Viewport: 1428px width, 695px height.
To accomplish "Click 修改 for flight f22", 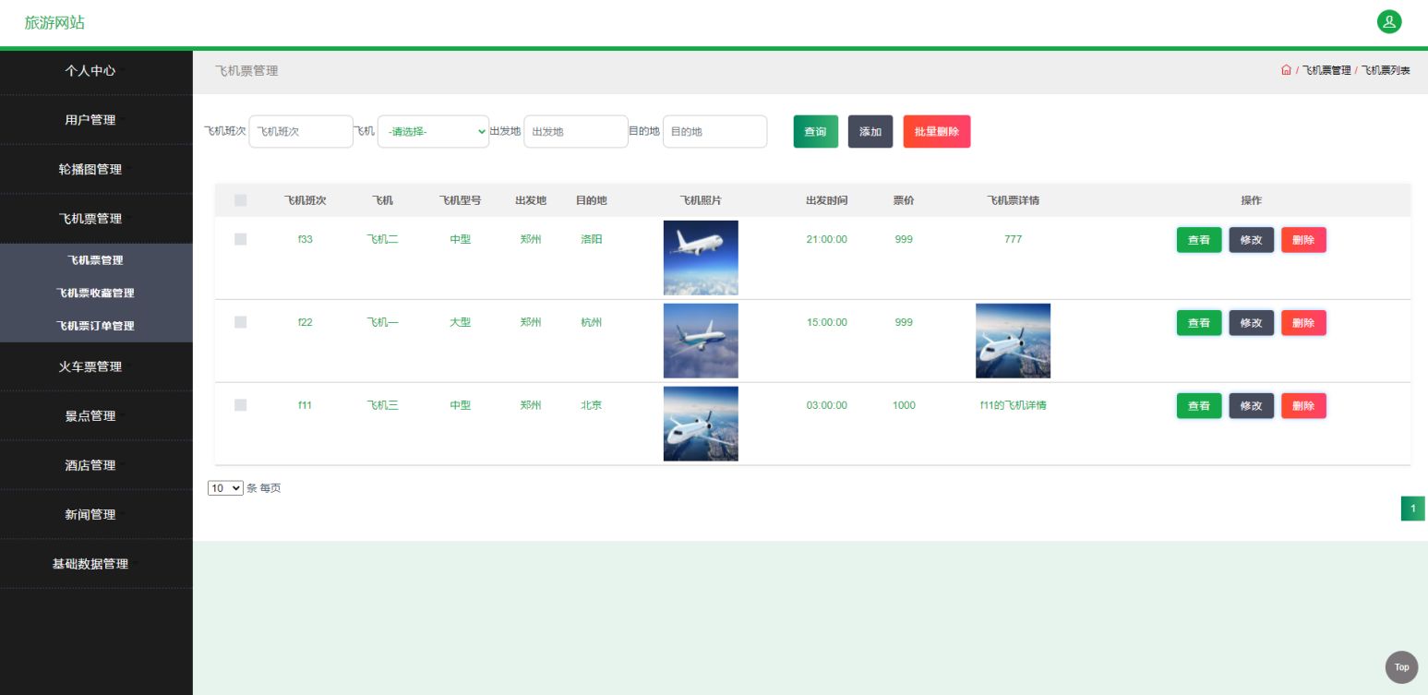I will [1252, 323].
